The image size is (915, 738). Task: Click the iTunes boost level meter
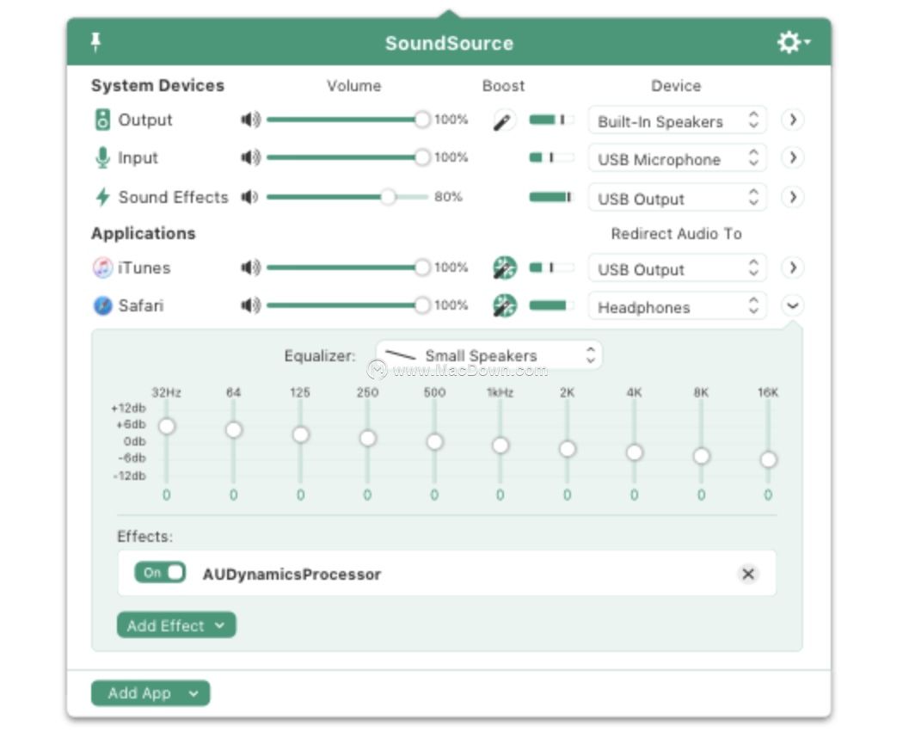[551, 268]
